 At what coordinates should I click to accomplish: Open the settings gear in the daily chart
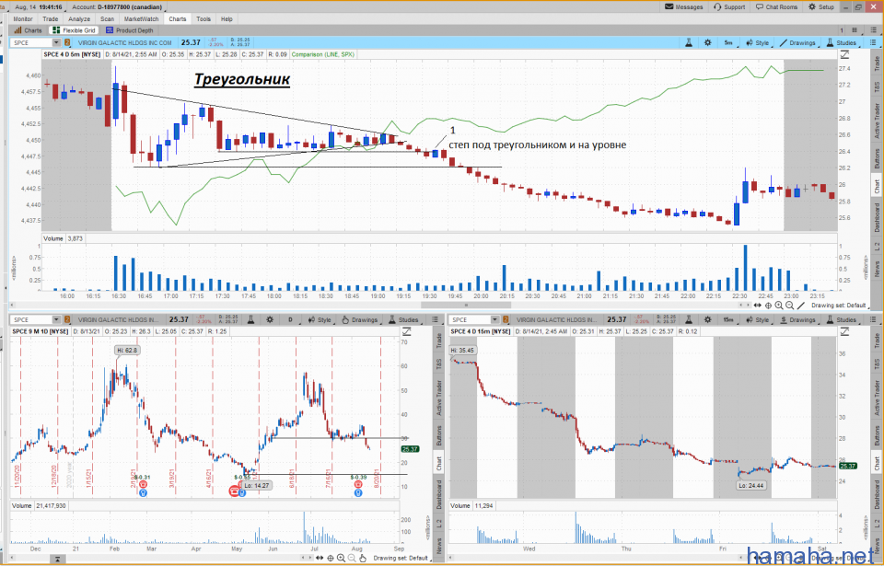tap(270, 319)
